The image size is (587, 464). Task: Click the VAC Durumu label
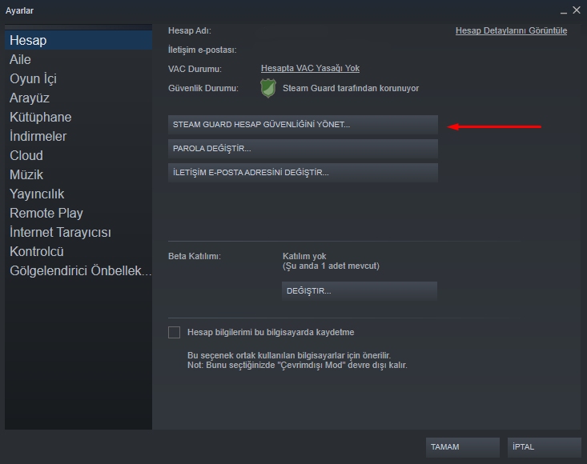[x=195, y=69]
